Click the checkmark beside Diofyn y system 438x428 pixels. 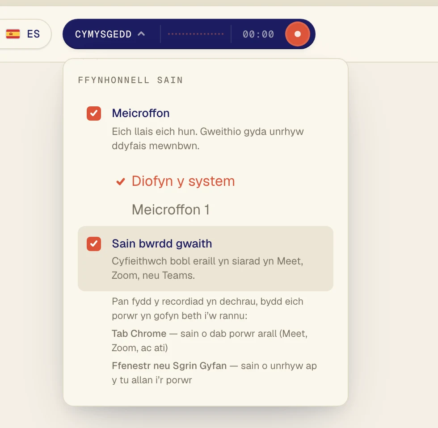[121, 182]
